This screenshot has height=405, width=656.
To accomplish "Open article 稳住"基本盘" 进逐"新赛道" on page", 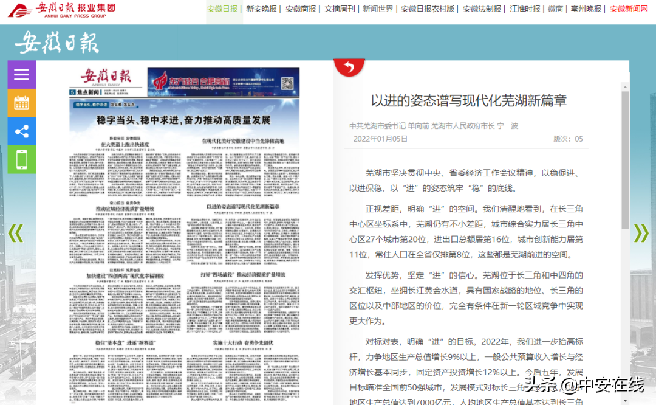I will click(125, 342).
